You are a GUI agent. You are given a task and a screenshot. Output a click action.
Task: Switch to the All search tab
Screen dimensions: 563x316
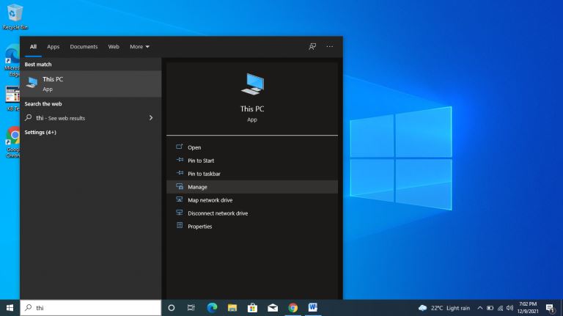(33, 47)
